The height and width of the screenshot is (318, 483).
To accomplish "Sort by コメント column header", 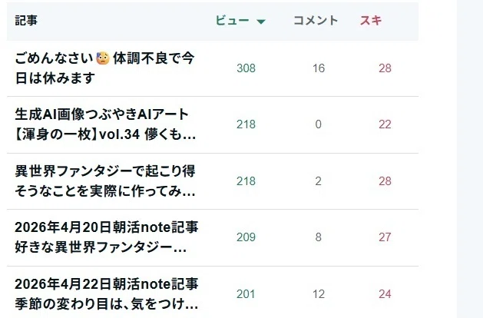I will pos(316,20).
